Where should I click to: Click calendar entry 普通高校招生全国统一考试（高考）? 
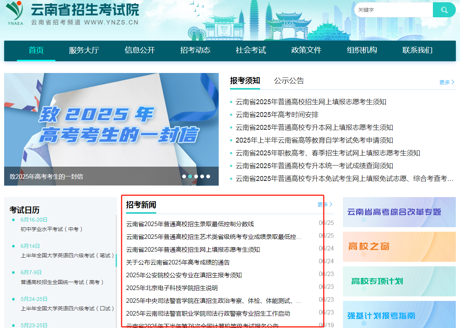pos(62,282)
